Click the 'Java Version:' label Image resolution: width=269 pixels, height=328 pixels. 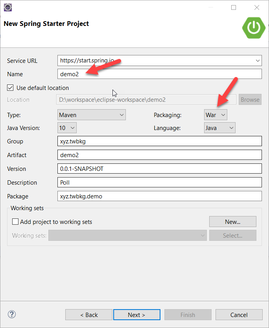pos(24,128)
